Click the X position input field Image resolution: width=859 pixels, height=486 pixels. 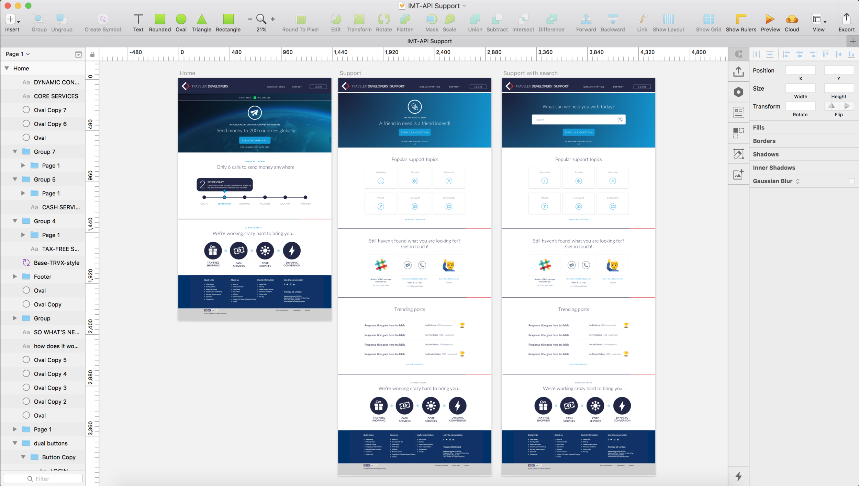click(x=800, y=70)
